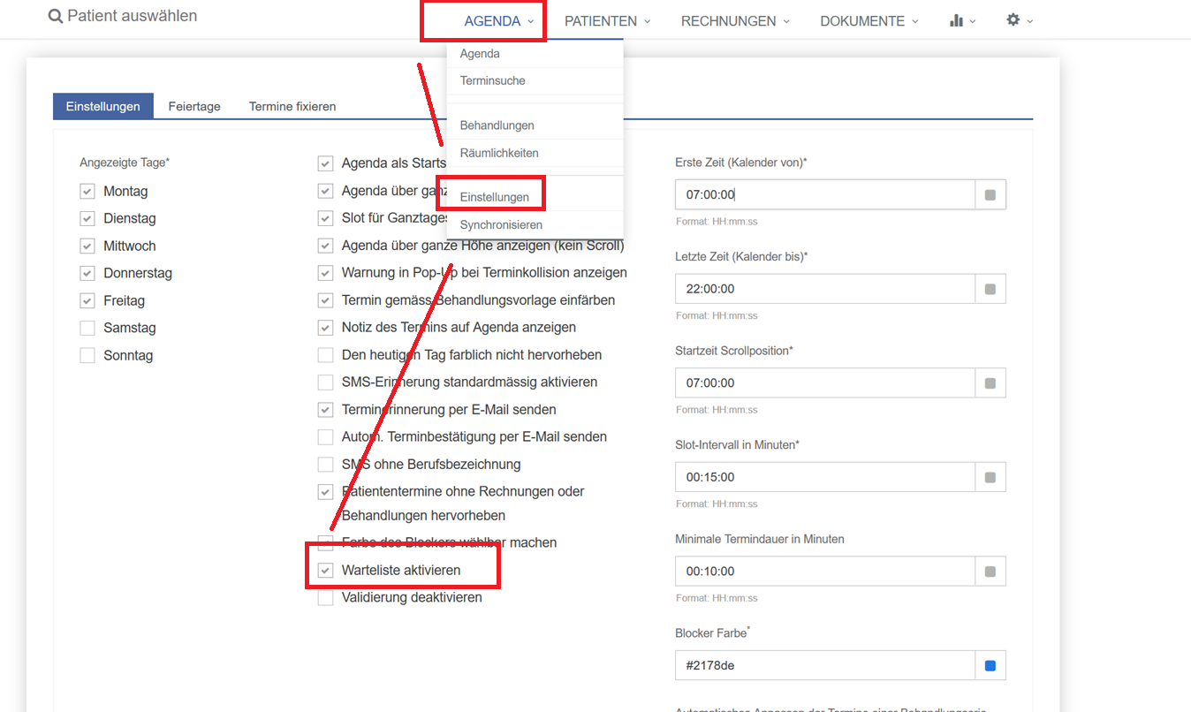Viewport: 1191px width, 712px height.
Task: Click time picker icon for Erste Zeit
Action: click(x=990, y=195)
